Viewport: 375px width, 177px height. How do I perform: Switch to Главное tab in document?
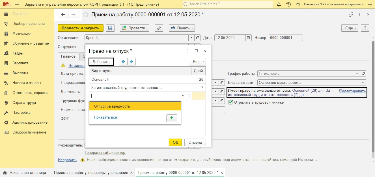(x=68, y=56)
